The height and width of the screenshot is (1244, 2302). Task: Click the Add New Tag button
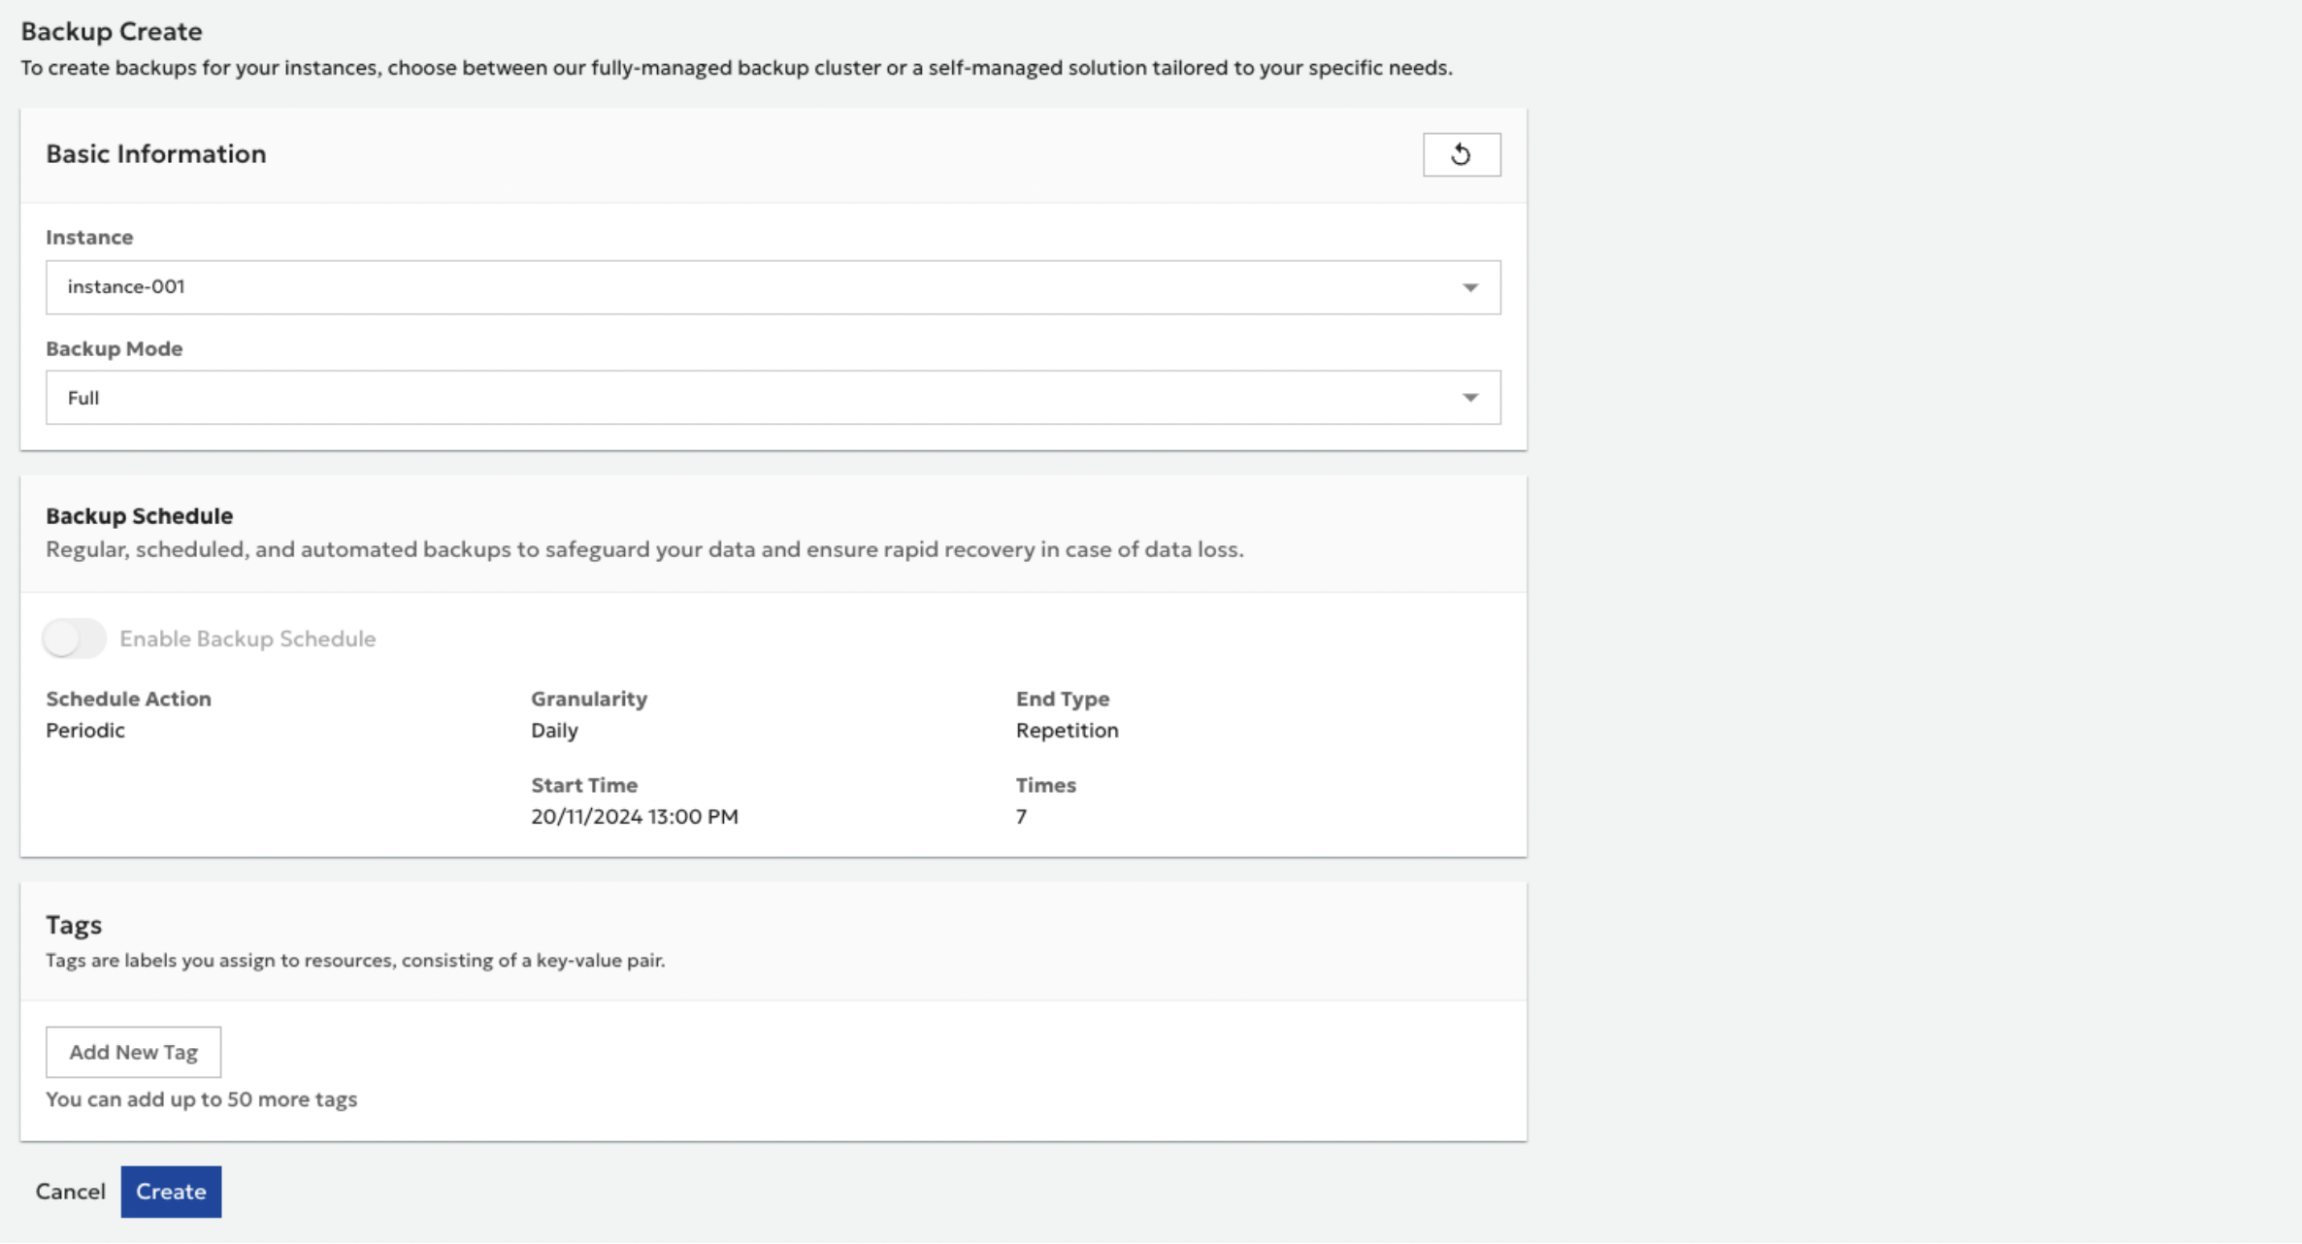pyautogui.click(x=133, y=1052)
